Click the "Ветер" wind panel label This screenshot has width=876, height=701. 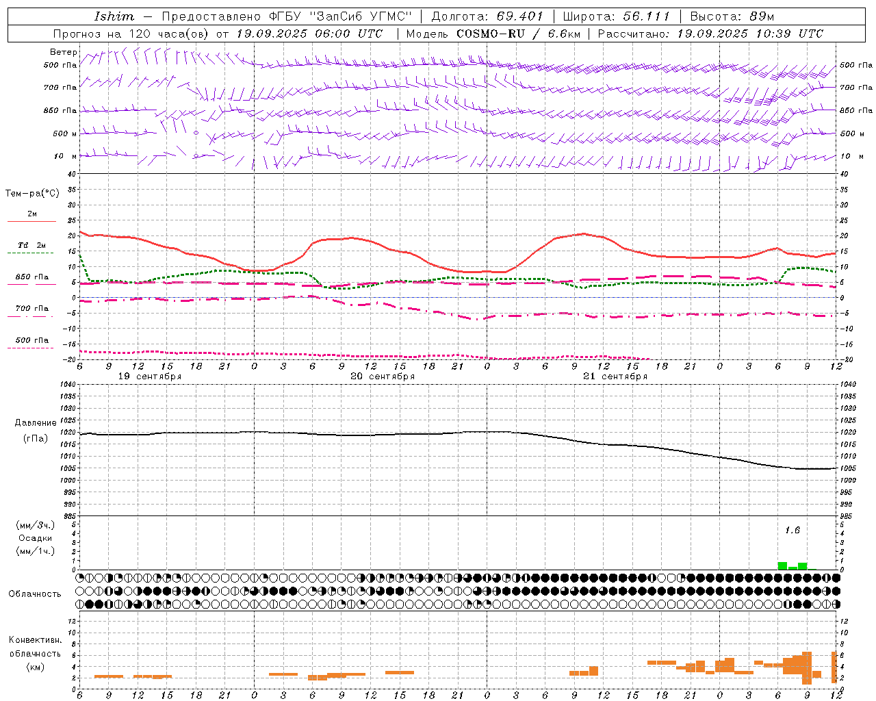64,52
